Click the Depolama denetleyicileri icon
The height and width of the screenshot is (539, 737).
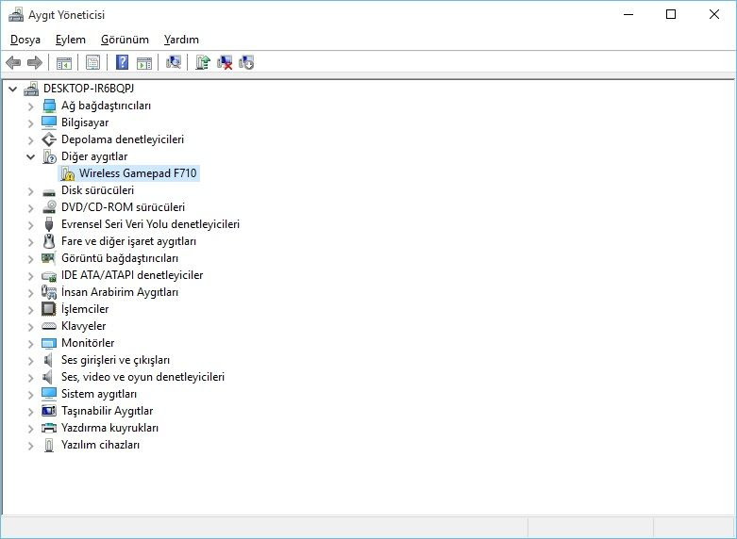49,139
